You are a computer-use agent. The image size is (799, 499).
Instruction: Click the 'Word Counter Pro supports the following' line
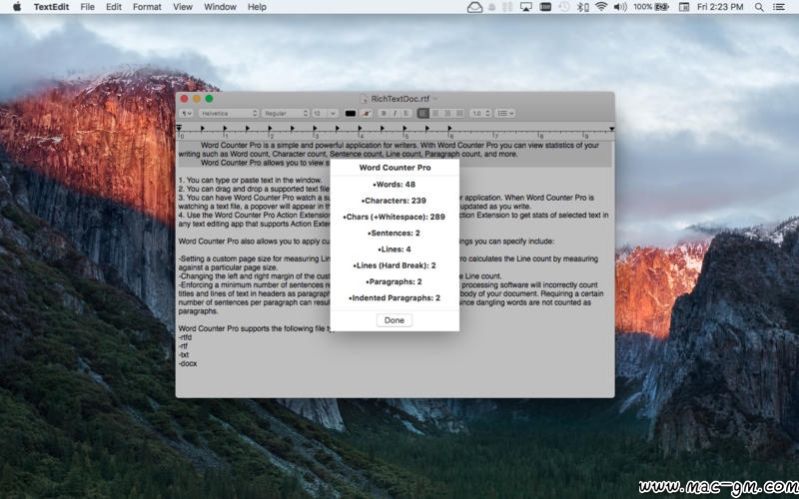255,328
